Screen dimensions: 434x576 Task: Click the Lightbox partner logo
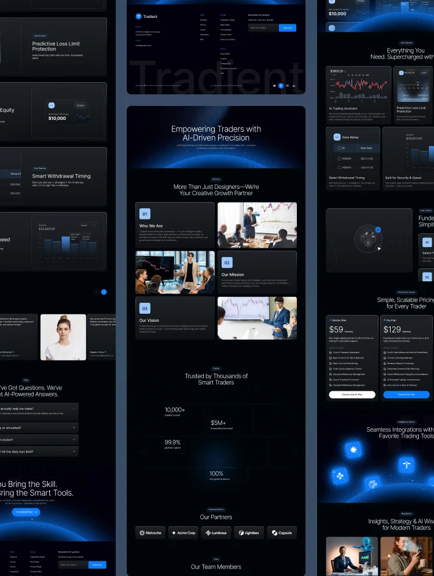249,533
